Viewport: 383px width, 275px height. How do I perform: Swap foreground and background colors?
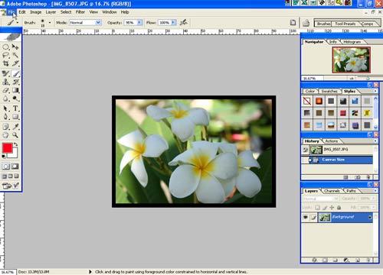point(16,144)
